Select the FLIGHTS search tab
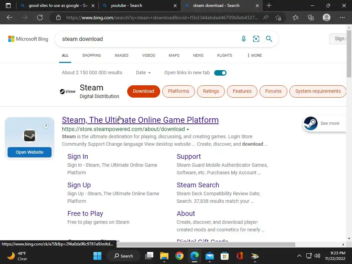Viewport: 352px width, 264px height. coord(224,55)
